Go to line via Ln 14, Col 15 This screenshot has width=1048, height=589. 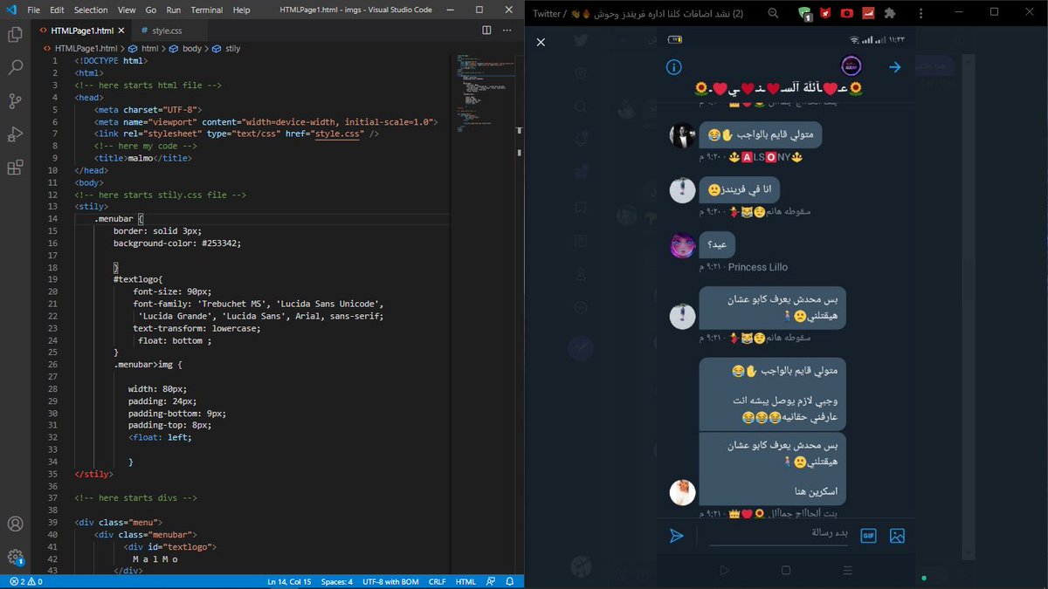click(x=289, y=581)
